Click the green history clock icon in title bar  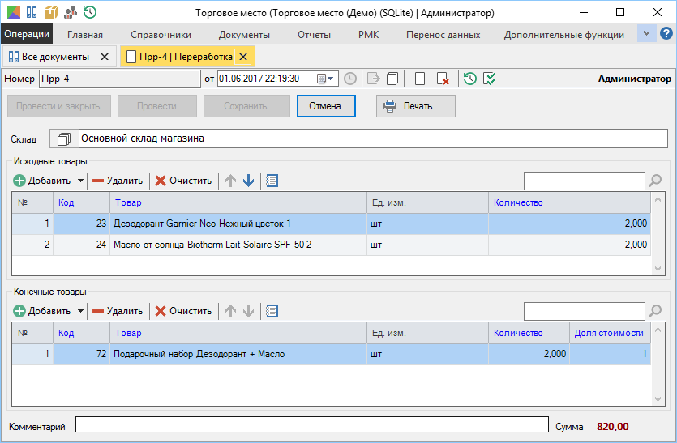coord(90,12)
